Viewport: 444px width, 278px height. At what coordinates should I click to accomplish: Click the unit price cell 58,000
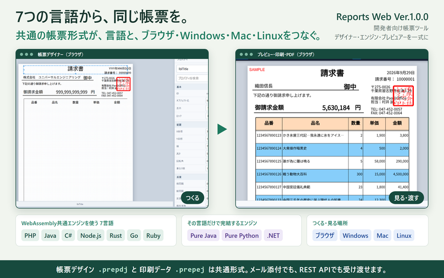pyautogui.click(x=374, y=162)
